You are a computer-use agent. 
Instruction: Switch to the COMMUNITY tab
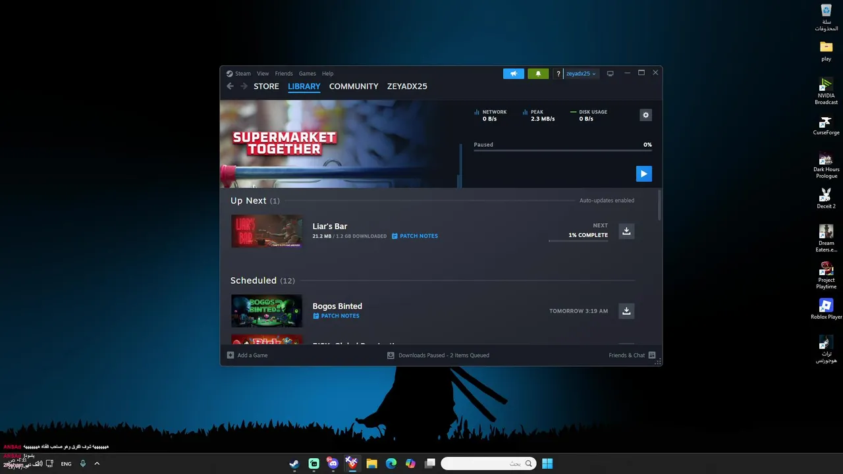[354, 86]
